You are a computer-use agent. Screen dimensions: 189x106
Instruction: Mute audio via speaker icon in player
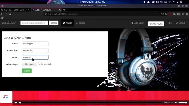(x=176, y=102)
